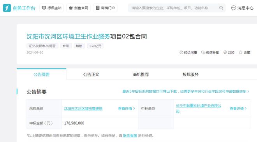This screenshot has height=142, width=257.
Task: Open the 最近5年招标采购数据 export link
Action: 186,92
